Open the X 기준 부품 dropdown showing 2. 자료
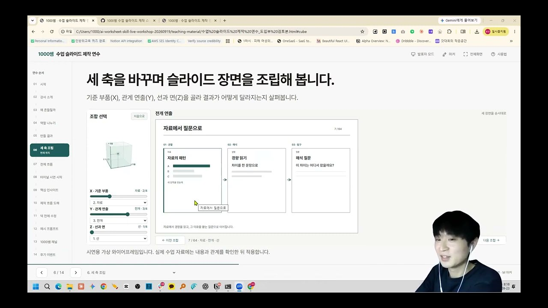The image size is (548, 308). pos(119,202)
